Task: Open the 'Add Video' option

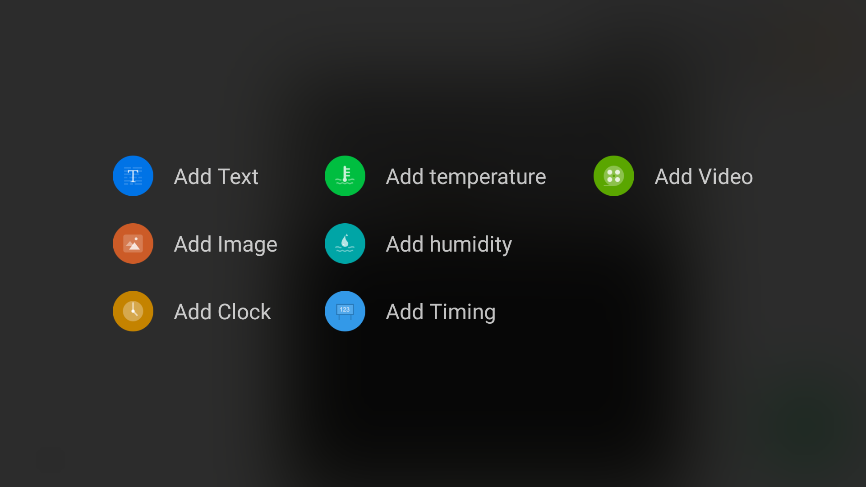Action: (704, 176)
